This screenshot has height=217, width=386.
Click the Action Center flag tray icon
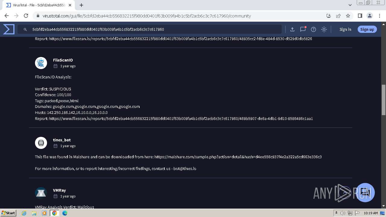[x=357, y=213]
